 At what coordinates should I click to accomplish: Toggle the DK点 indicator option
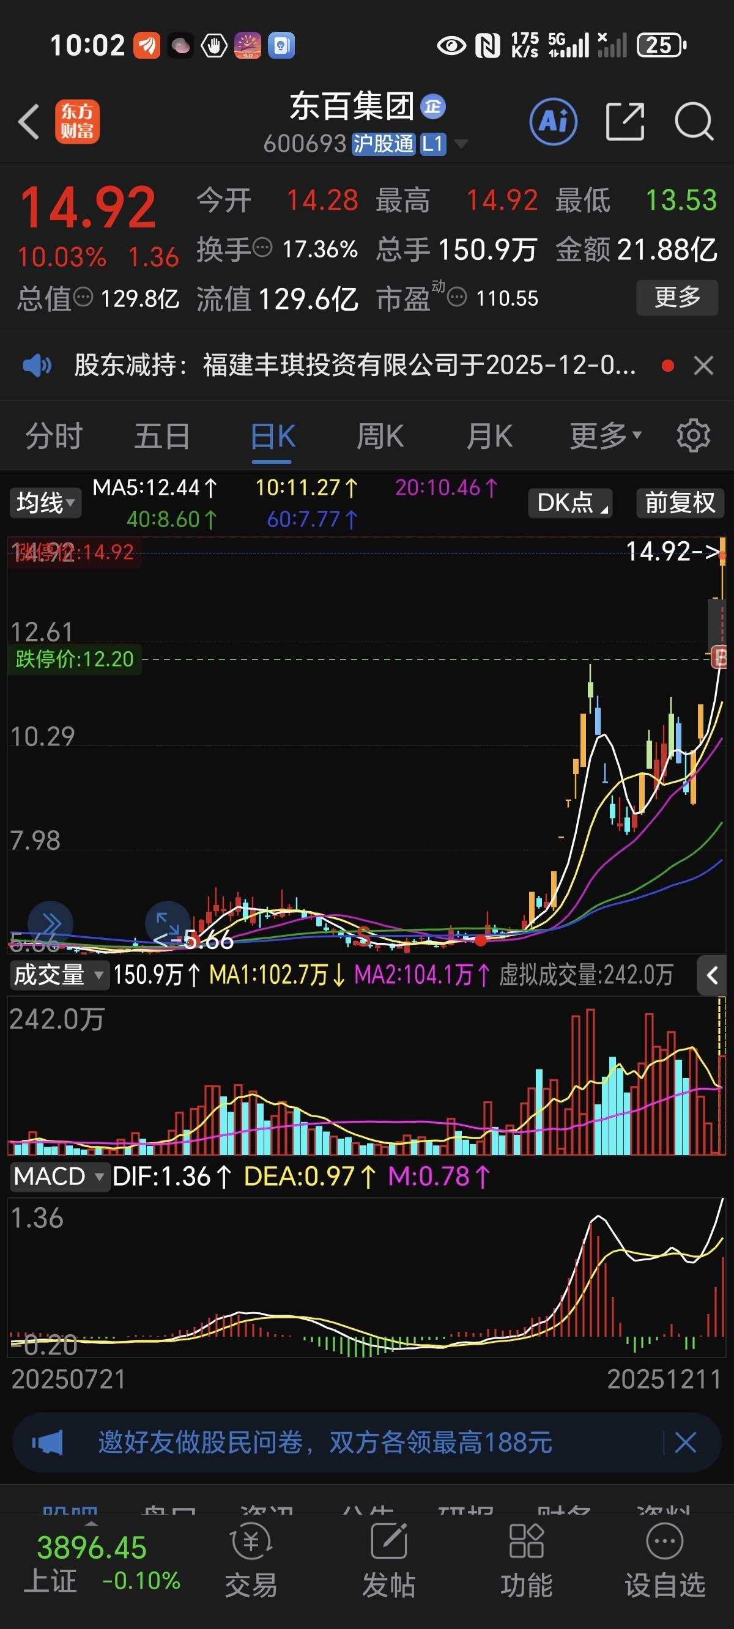pos(570,503)
